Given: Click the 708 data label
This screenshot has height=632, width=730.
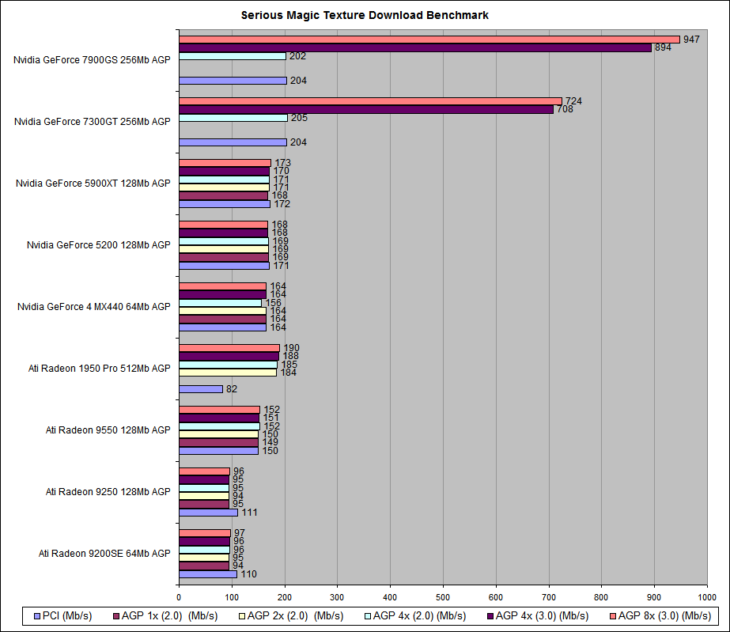Looking at the screenshot, I should pyautogui.click(x=565, y=109).
